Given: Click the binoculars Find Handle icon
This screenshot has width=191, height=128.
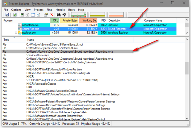Looking at the screenshot, I should 59,14.
